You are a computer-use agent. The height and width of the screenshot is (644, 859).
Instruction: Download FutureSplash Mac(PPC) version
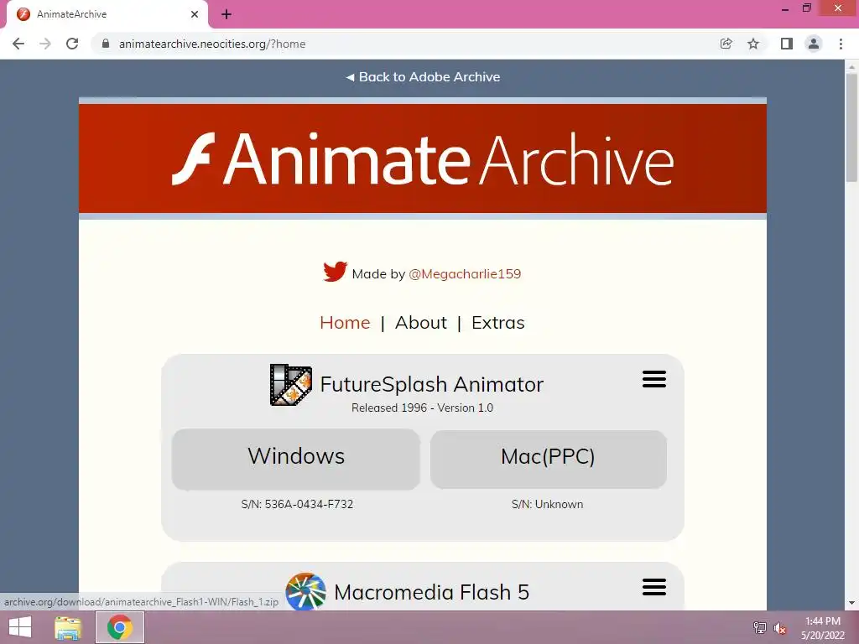click(549, 459)
